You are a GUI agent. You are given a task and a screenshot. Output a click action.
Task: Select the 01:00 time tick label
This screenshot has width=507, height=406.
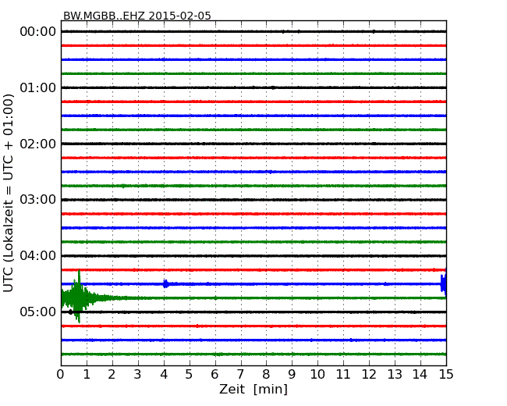click(38, 87)
